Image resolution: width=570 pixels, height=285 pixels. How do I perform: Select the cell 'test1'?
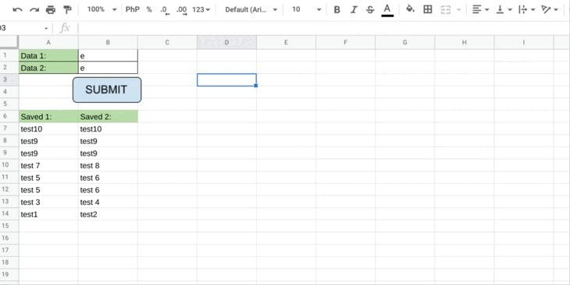(x=48, y=214)
